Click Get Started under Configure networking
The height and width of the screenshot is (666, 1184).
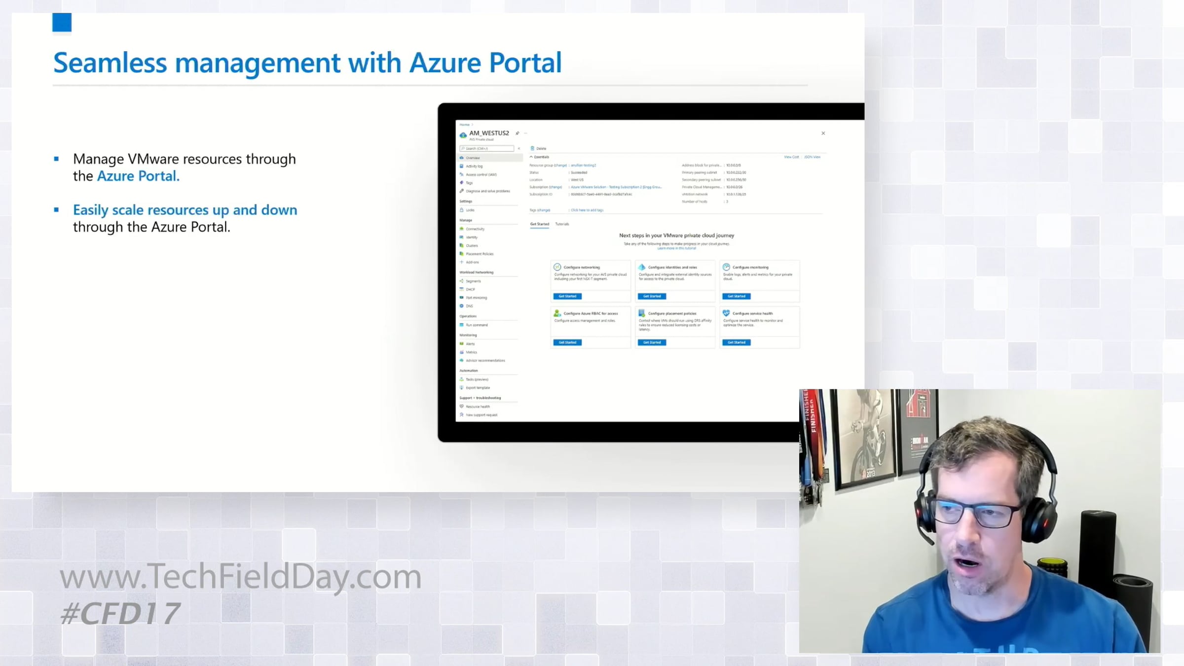(x=567, y=296)
